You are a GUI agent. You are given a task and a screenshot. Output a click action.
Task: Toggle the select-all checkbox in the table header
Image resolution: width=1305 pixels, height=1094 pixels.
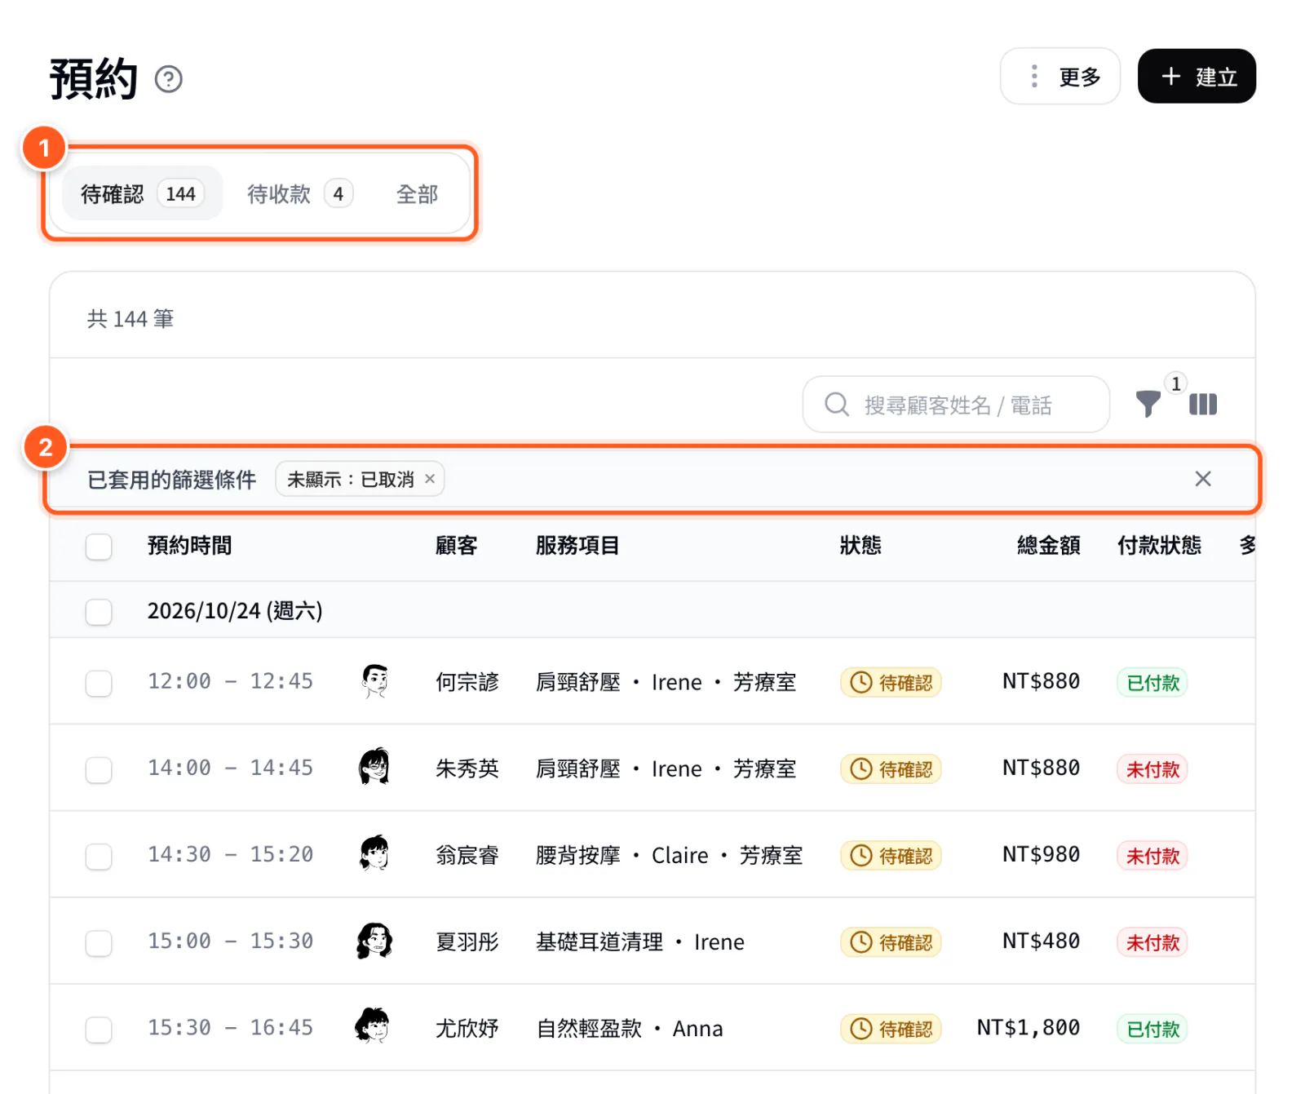coord(99,547)
